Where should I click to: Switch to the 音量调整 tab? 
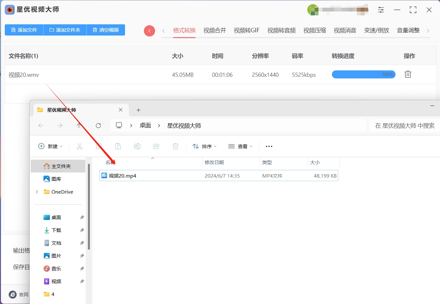click(408, 30)
